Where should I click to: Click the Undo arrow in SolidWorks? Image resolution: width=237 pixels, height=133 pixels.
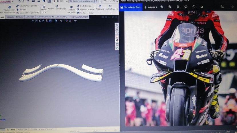(x=44, y=1)
